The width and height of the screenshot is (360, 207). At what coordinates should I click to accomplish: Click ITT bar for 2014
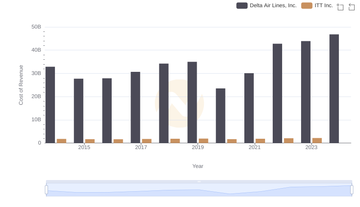pyautogui.click(x=62, y=141)
